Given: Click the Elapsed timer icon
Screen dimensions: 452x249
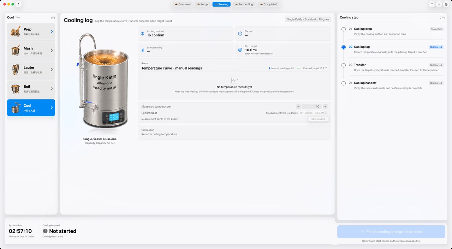Looking at the screenshot, I should click(240, 34).
